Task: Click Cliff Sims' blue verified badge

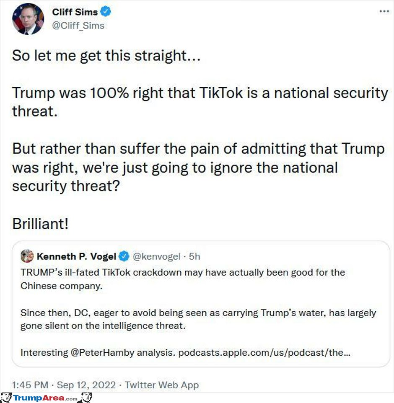Action: [106, 12]
